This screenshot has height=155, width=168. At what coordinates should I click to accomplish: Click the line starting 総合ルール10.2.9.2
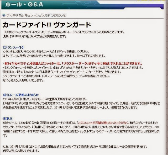tap(80, 123)
